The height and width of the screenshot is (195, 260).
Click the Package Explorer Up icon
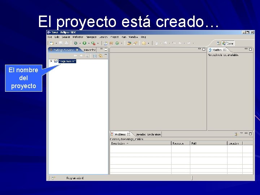pos(87,56)
